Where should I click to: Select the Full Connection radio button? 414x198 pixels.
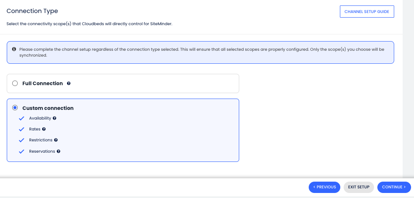15,83
